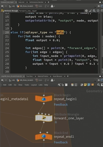Click the Feedback link under repeat_begin1
Viewport: 103px width, 147px height.
(61, 104)
